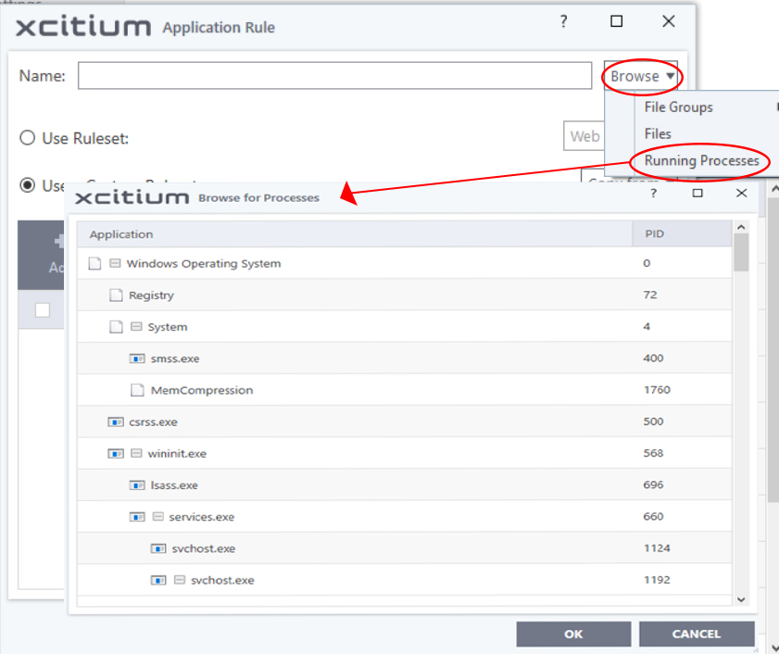
Task: Click PID value 72
Action: [x=650, y=295]
